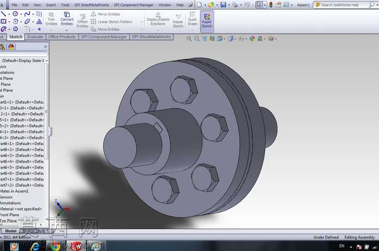
Task: Open the File menu
Action: (15, 5)
